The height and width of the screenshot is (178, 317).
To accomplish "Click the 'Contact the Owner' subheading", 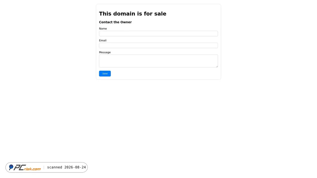I will (115, 22).
